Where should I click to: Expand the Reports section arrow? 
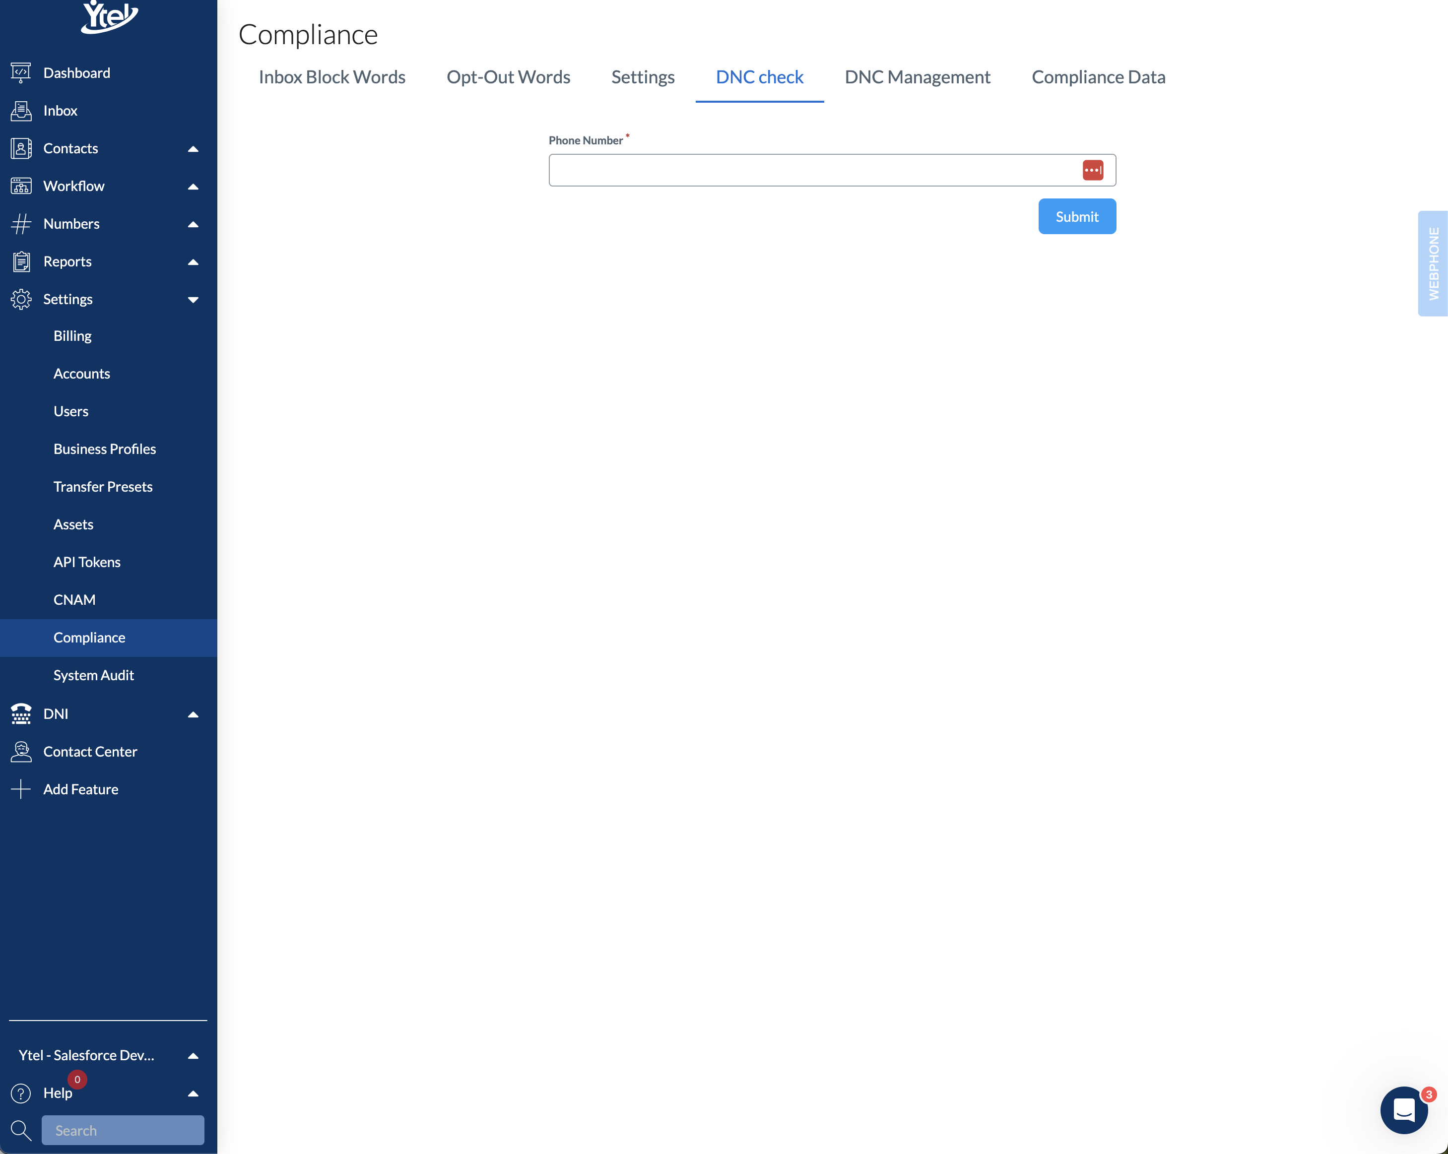click(x=193, y=261)
